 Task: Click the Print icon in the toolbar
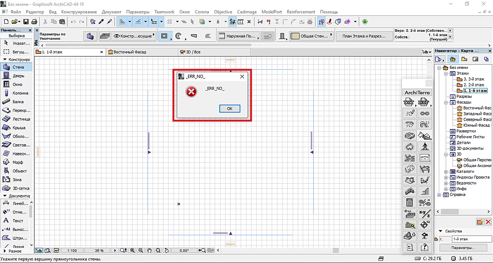click(x=34, y=22)
